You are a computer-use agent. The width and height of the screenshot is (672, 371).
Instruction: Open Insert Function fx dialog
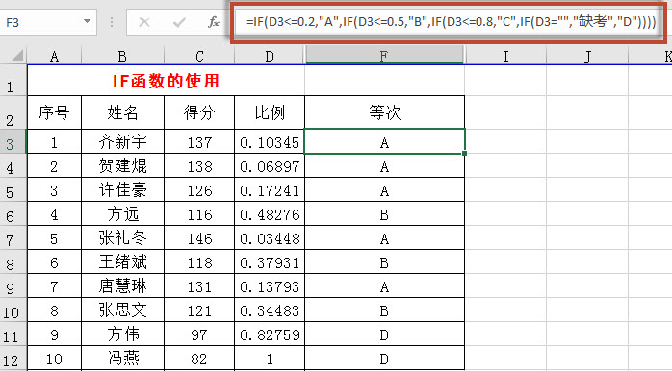click(x=214, y=22)
